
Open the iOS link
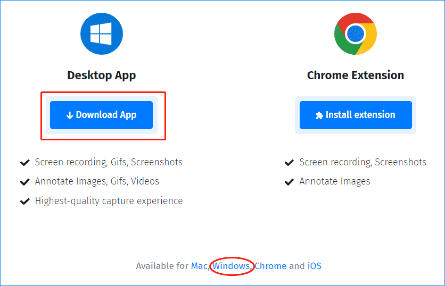point(315,266)
